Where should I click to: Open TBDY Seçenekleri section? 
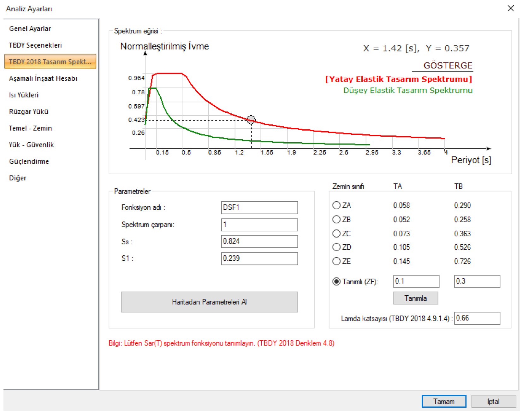35,45
